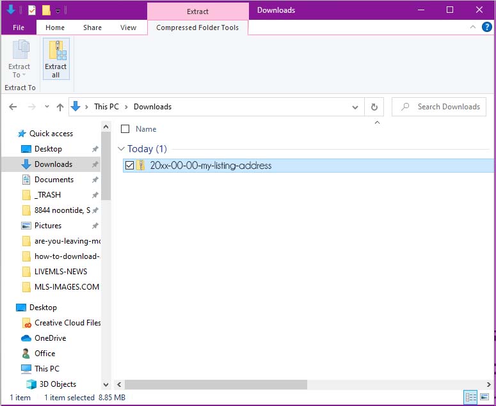
Task: Go back with the Back arrow
Action: click(13, 107)
